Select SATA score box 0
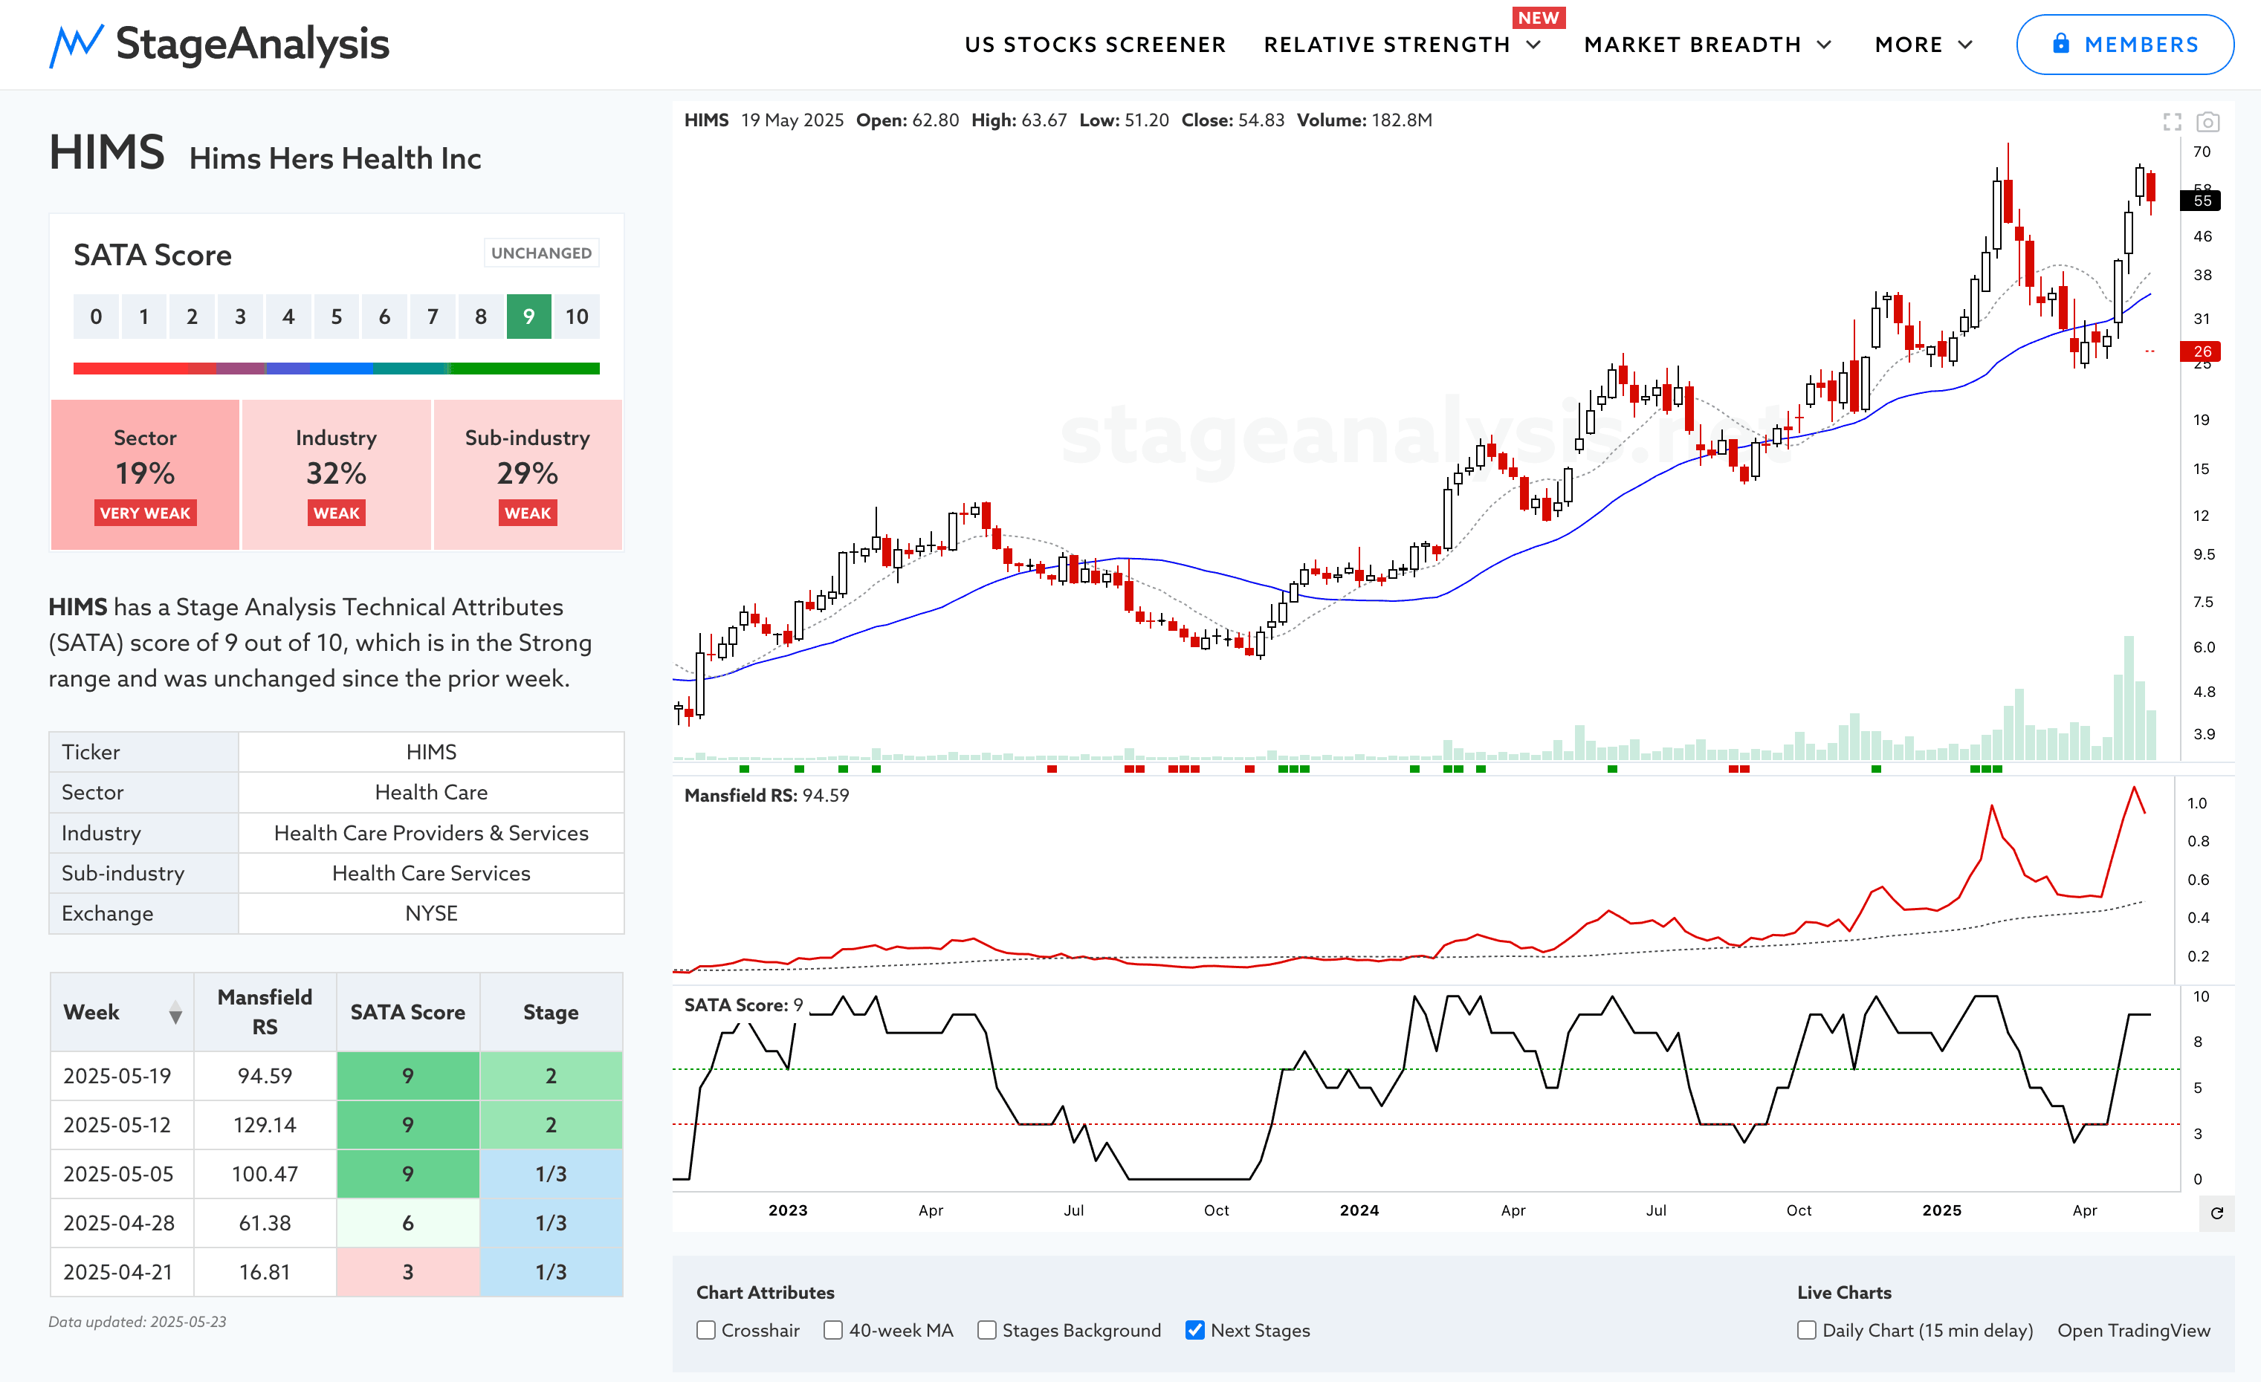 (x=95, y=317)
